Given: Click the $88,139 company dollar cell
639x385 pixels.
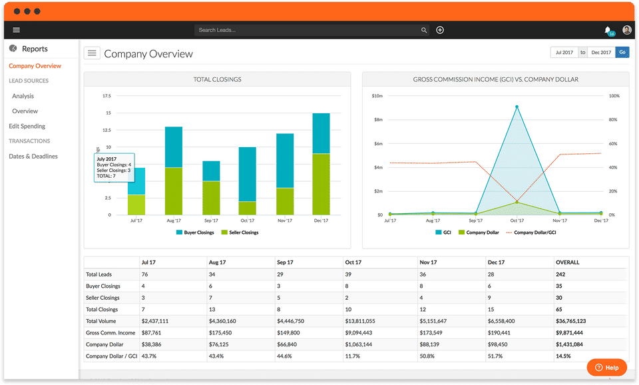Looking at the screenshot, I should [x=429, y=344].
